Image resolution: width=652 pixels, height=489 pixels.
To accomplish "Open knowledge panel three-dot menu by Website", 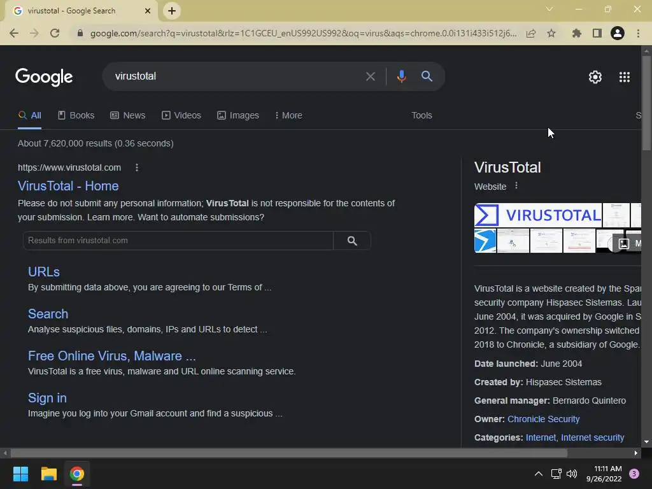I will click(516, 186).
